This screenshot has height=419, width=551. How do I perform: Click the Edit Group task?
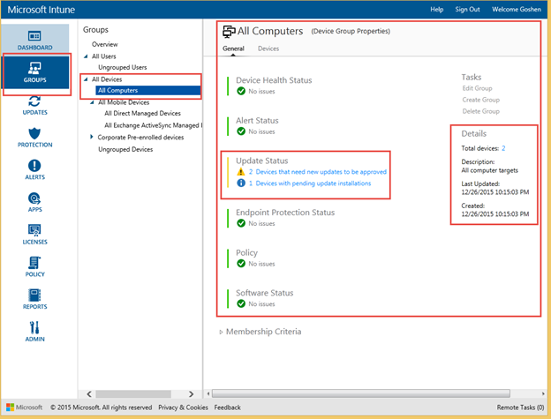click(x=477, y=88)
